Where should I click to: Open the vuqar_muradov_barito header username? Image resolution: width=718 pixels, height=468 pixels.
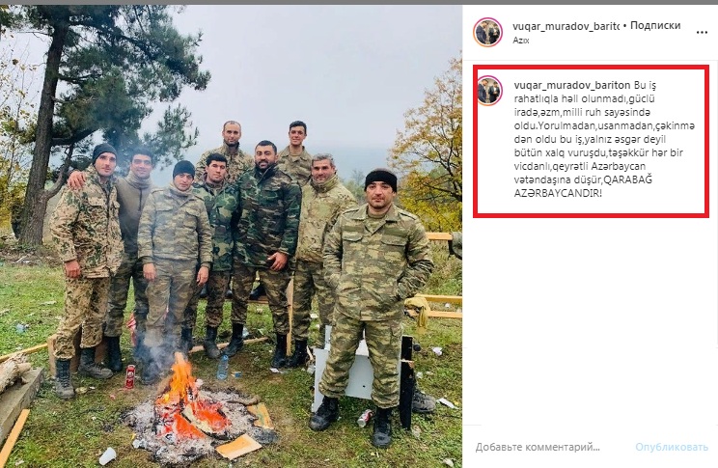[x=566, y=26]
